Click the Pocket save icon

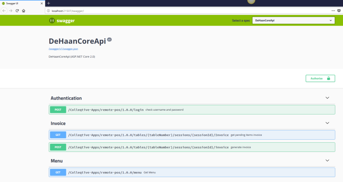pyautogui.click(x=339, y=11)
